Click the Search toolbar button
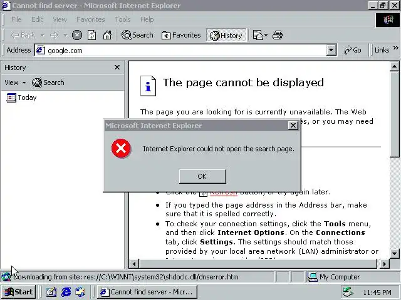 [x=137, y=35]
